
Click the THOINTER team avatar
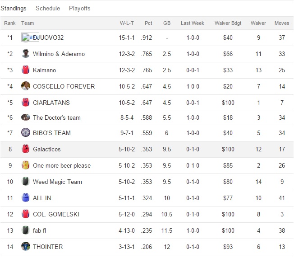pos(25,247)
